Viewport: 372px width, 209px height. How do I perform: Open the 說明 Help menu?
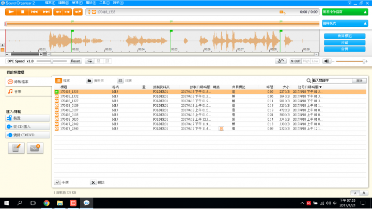pyautogui.click(x=118, y=3)
